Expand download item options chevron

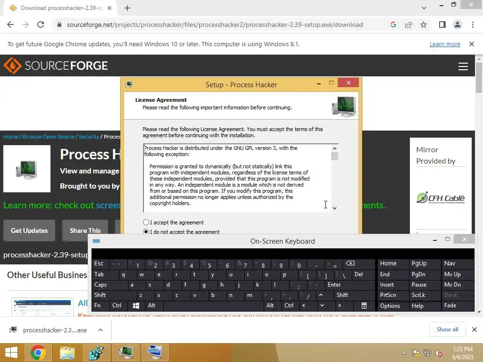tap(100, 330)
